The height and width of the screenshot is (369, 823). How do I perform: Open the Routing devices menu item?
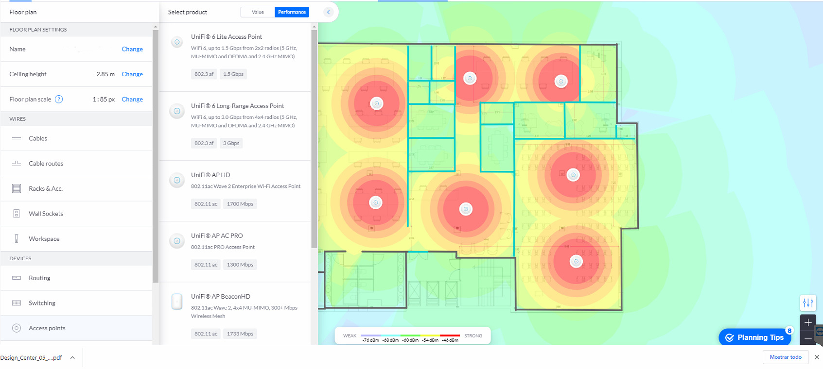point(39,278)
